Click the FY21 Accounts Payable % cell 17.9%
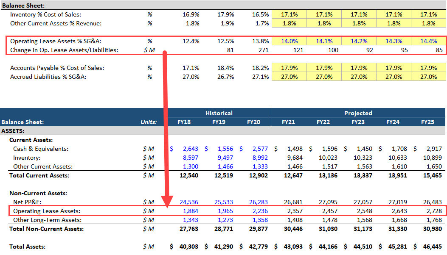 click(289, 68)
